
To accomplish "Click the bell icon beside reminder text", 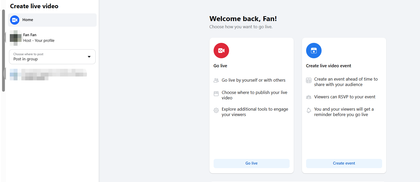I will point(308,110).
